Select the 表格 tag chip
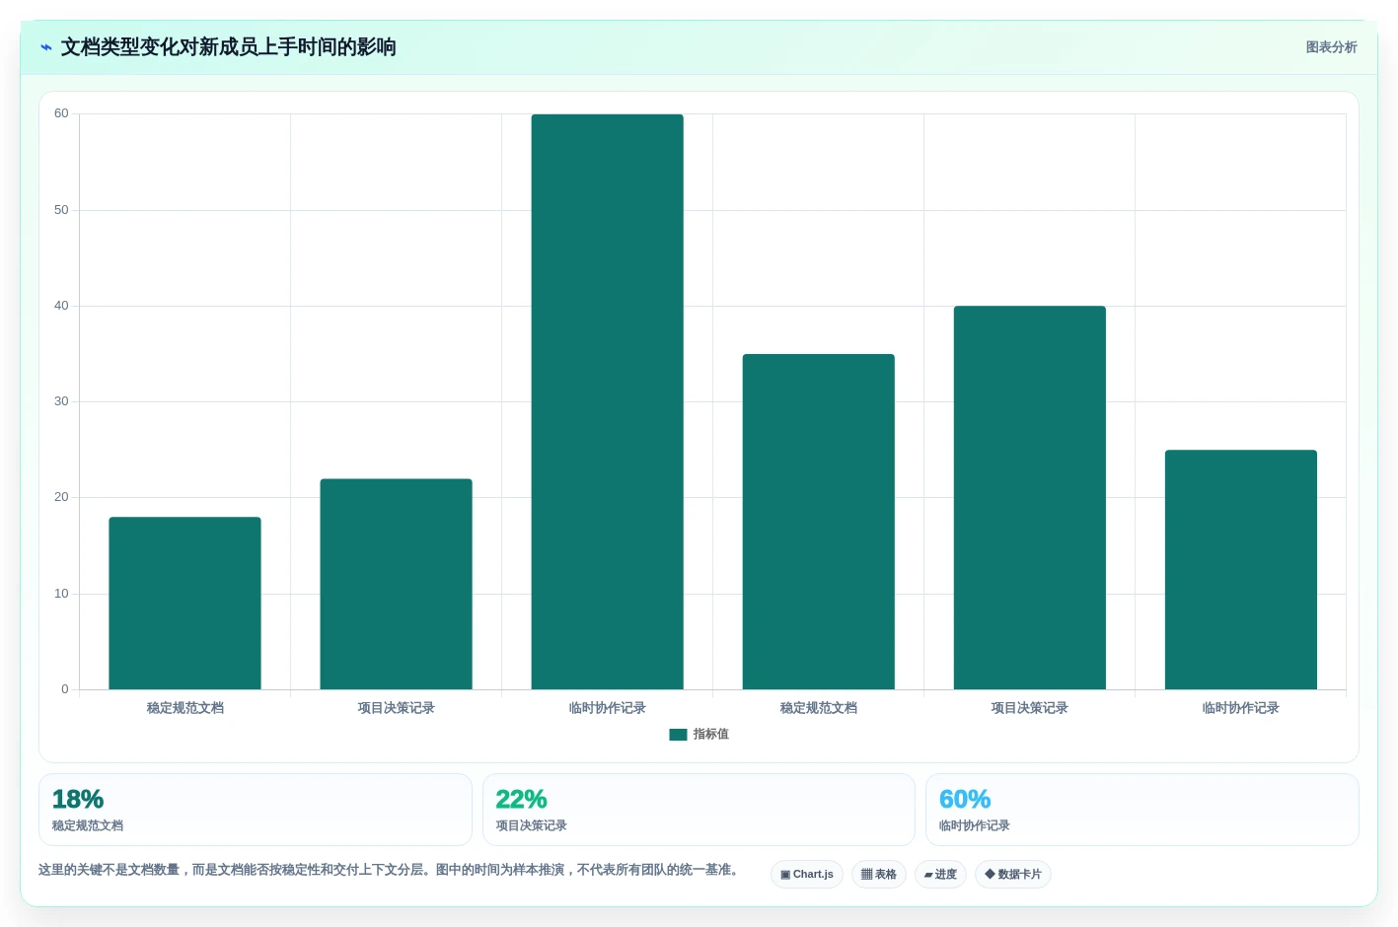Screen dimensions: 1398x927 pyautogui.click(x=879, y=875)
